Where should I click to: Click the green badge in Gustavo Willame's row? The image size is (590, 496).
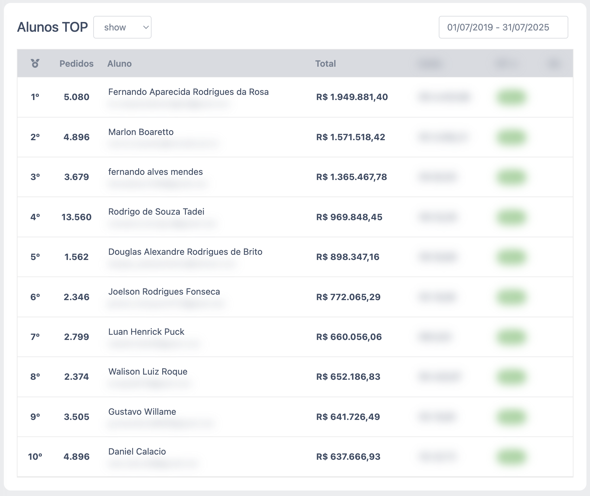tap(511, 417)
